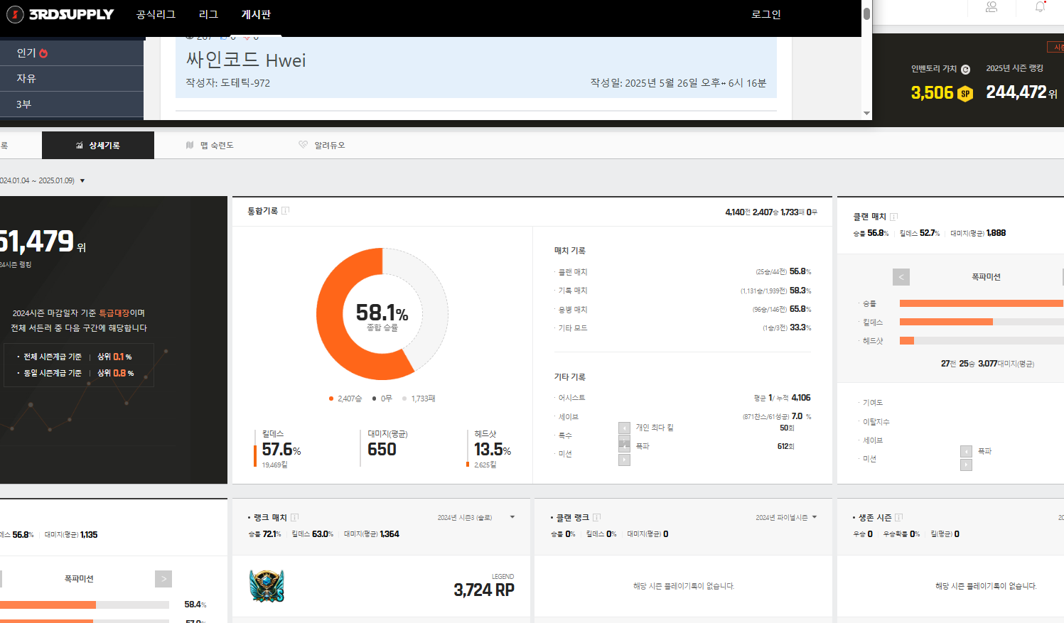Click the 로그인 link
Screen dimensions: 1064x623
(765, 14)
